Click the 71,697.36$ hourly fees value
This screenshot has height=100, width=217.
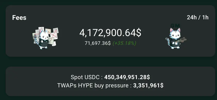pyautogui.click(x=98, y=43)
